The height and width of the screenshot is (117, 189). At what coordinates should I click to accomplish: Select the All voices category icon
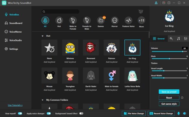point(45,20)
